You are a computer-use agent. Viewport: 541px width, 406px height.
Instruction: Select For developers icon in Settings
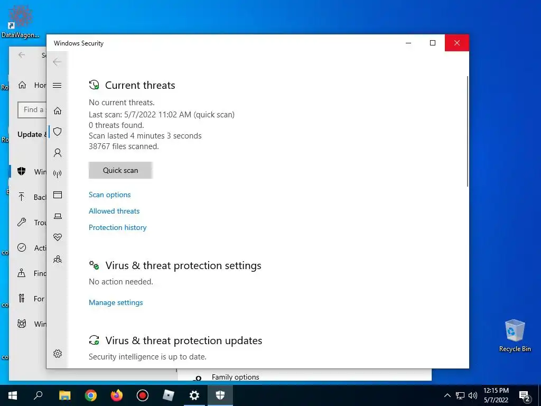tap(21, 298)
